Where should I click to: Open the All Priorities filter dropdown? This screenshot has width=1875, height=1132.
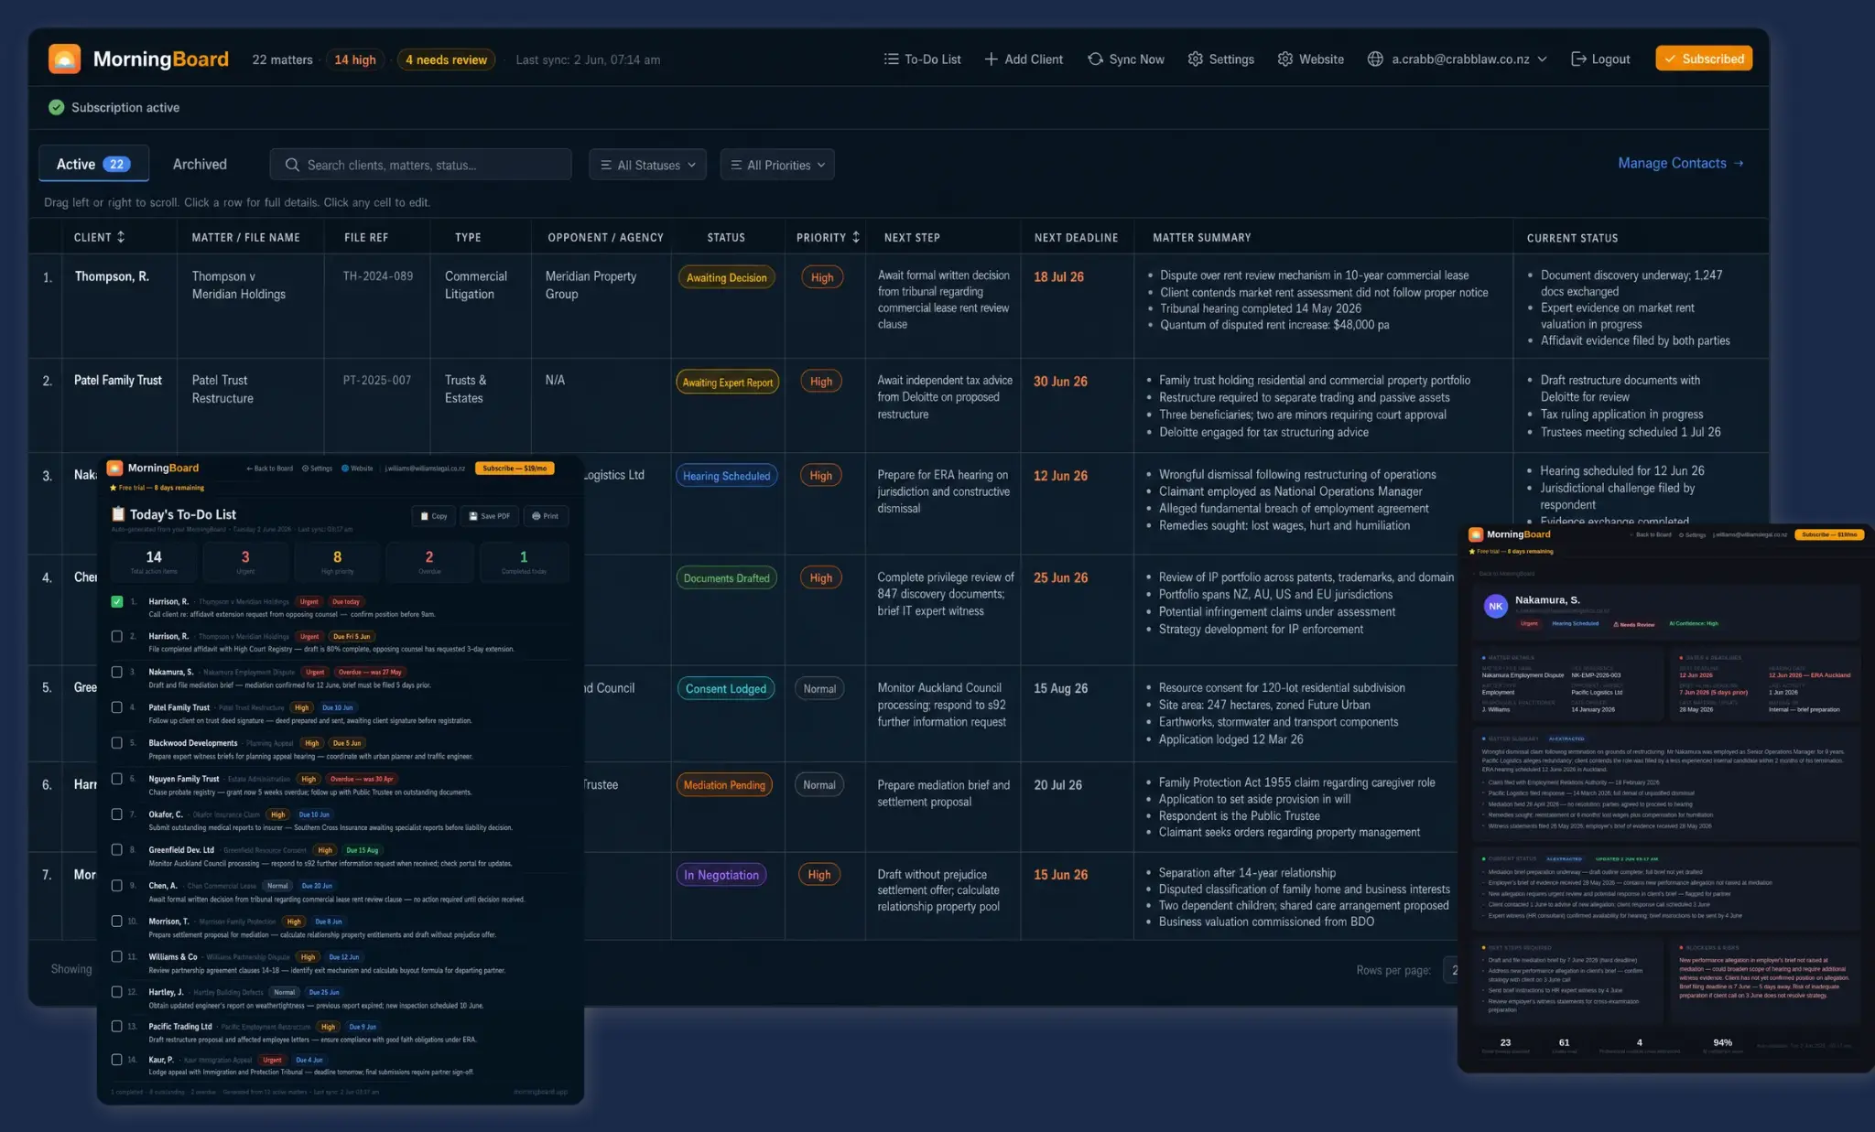777,165
